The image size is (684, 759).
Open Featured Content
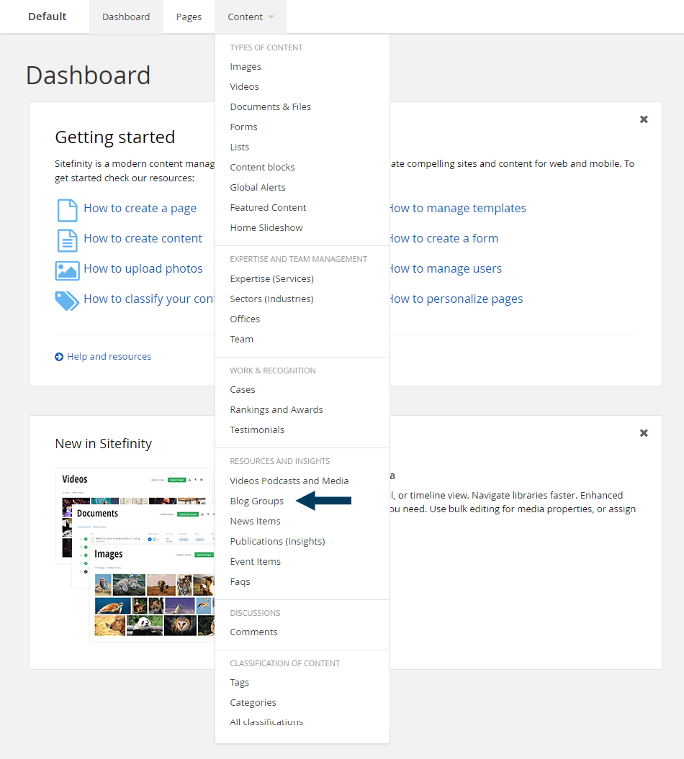point(268,208)
